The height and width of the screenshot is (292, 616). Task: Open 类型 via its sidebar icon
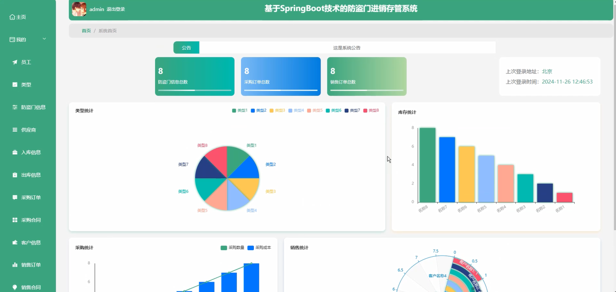[14, 84]
